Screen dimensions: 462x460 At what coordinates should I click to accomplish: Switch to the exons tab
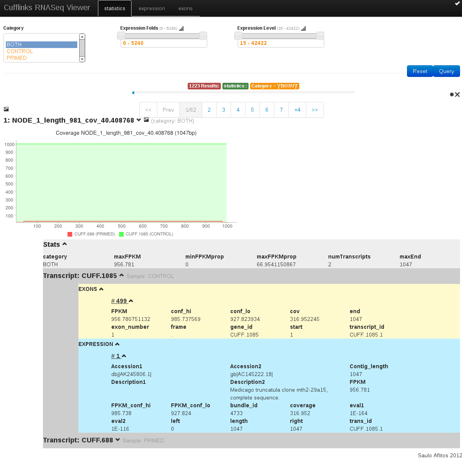click(185, 8)
